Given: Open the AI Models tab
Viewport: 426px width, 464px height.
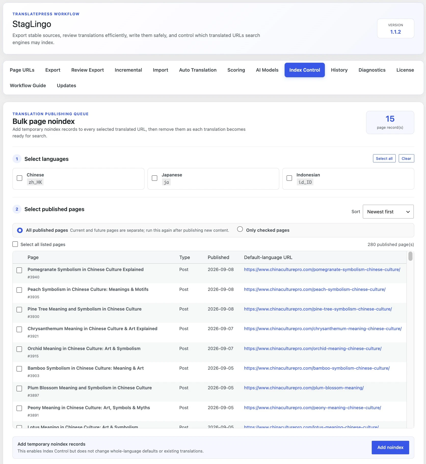Looking at the screenshot, I should [x=267, y=70].
